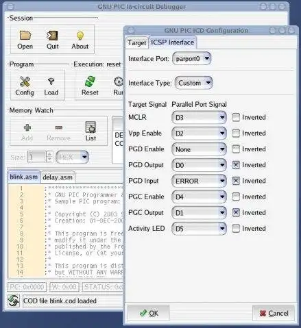Uncheck the PGD Input Inverted checkbox

tap(236, 181)
